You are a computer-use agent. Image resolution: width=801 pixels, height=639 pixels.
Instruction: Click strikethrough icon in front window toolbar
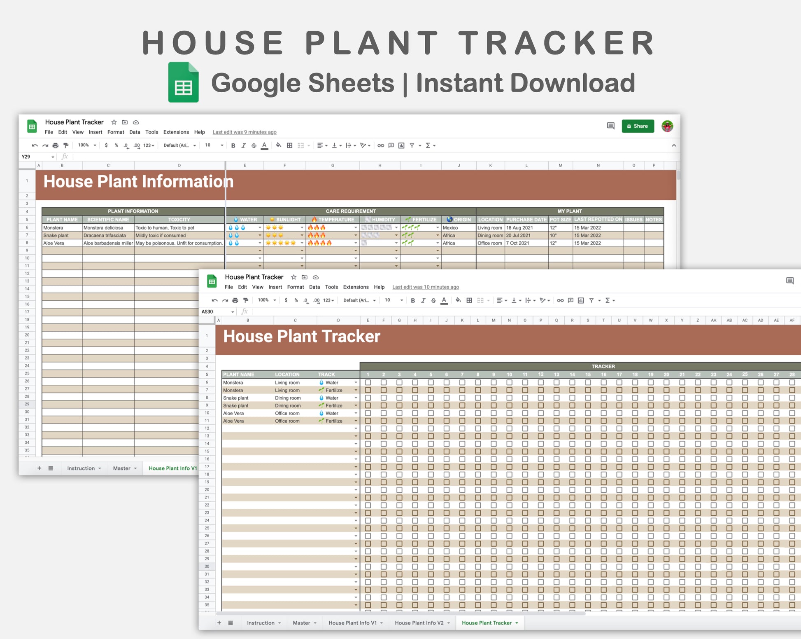point(433,300)
